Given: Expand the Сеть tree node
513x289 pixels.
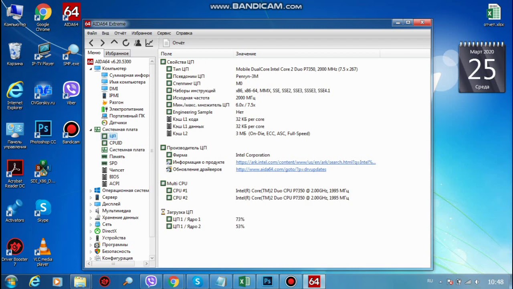Looking at the screenshot, I should [91, 224].
